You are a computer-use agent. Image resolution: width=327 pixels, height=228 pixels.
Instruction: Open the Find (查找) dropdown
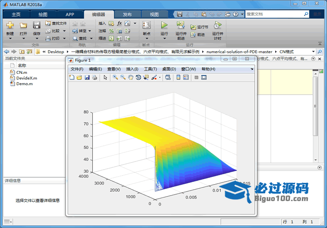91,38
